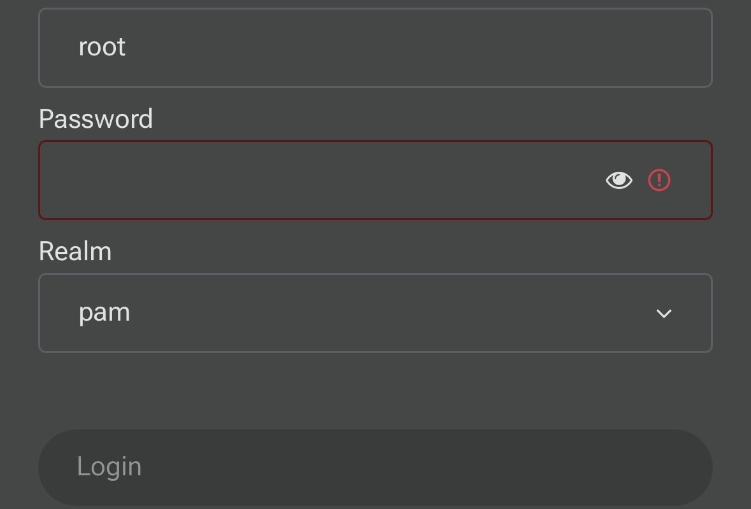This screenshot has height=509, width=751.
Task: Click the Password field label
Action: 96,119
